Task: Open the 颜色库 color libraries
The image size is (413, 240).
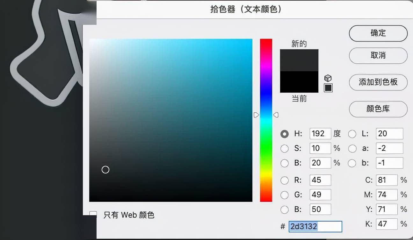Action: coord(378,109)
